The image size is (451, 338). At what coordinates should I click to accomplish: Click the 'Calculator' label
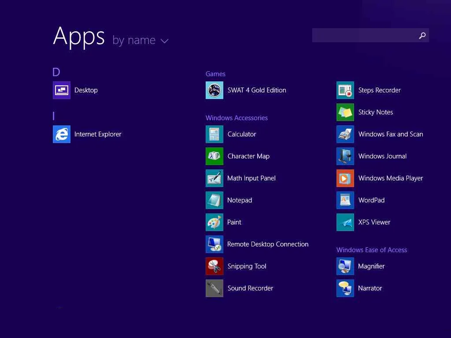point(242,134)
